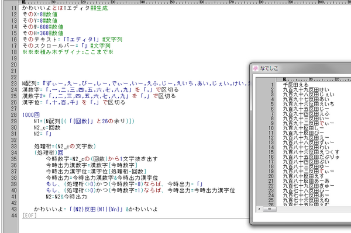Click output line 九百九十七反田あい
The width and height of the screenshot is (351, 233).
306,99
